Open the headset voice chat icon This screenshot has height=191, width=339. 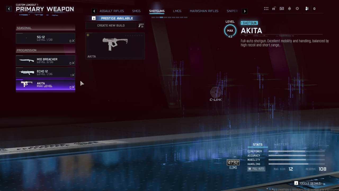pos(282,8)
